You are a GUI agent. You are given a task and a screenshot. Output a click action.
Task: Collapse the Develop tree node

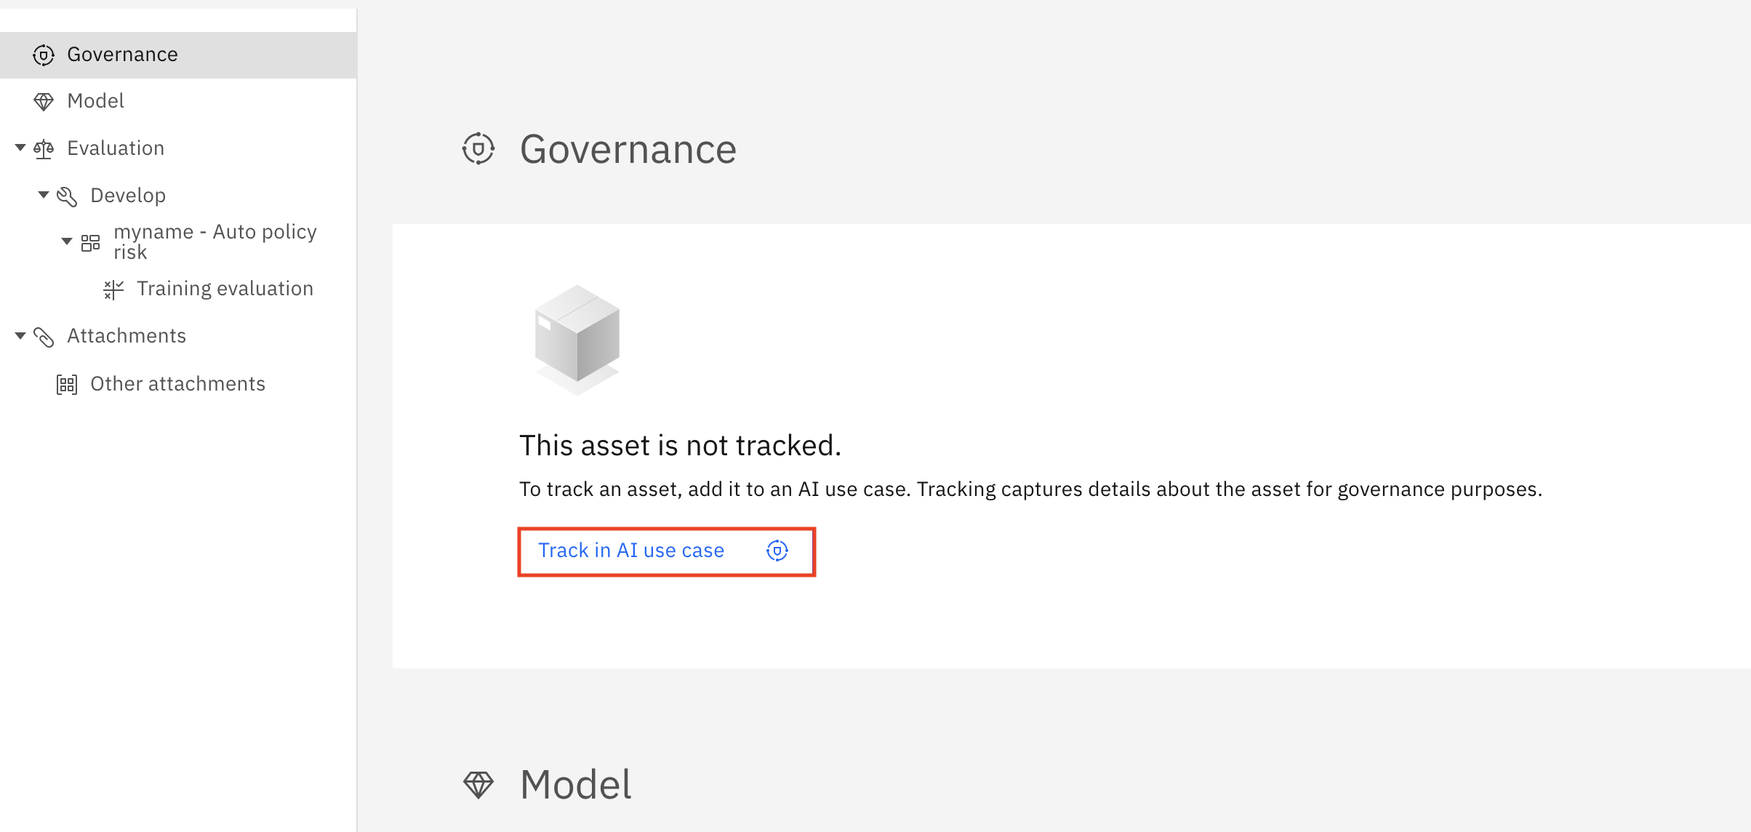pyautogui.click(x=44, y=194)
